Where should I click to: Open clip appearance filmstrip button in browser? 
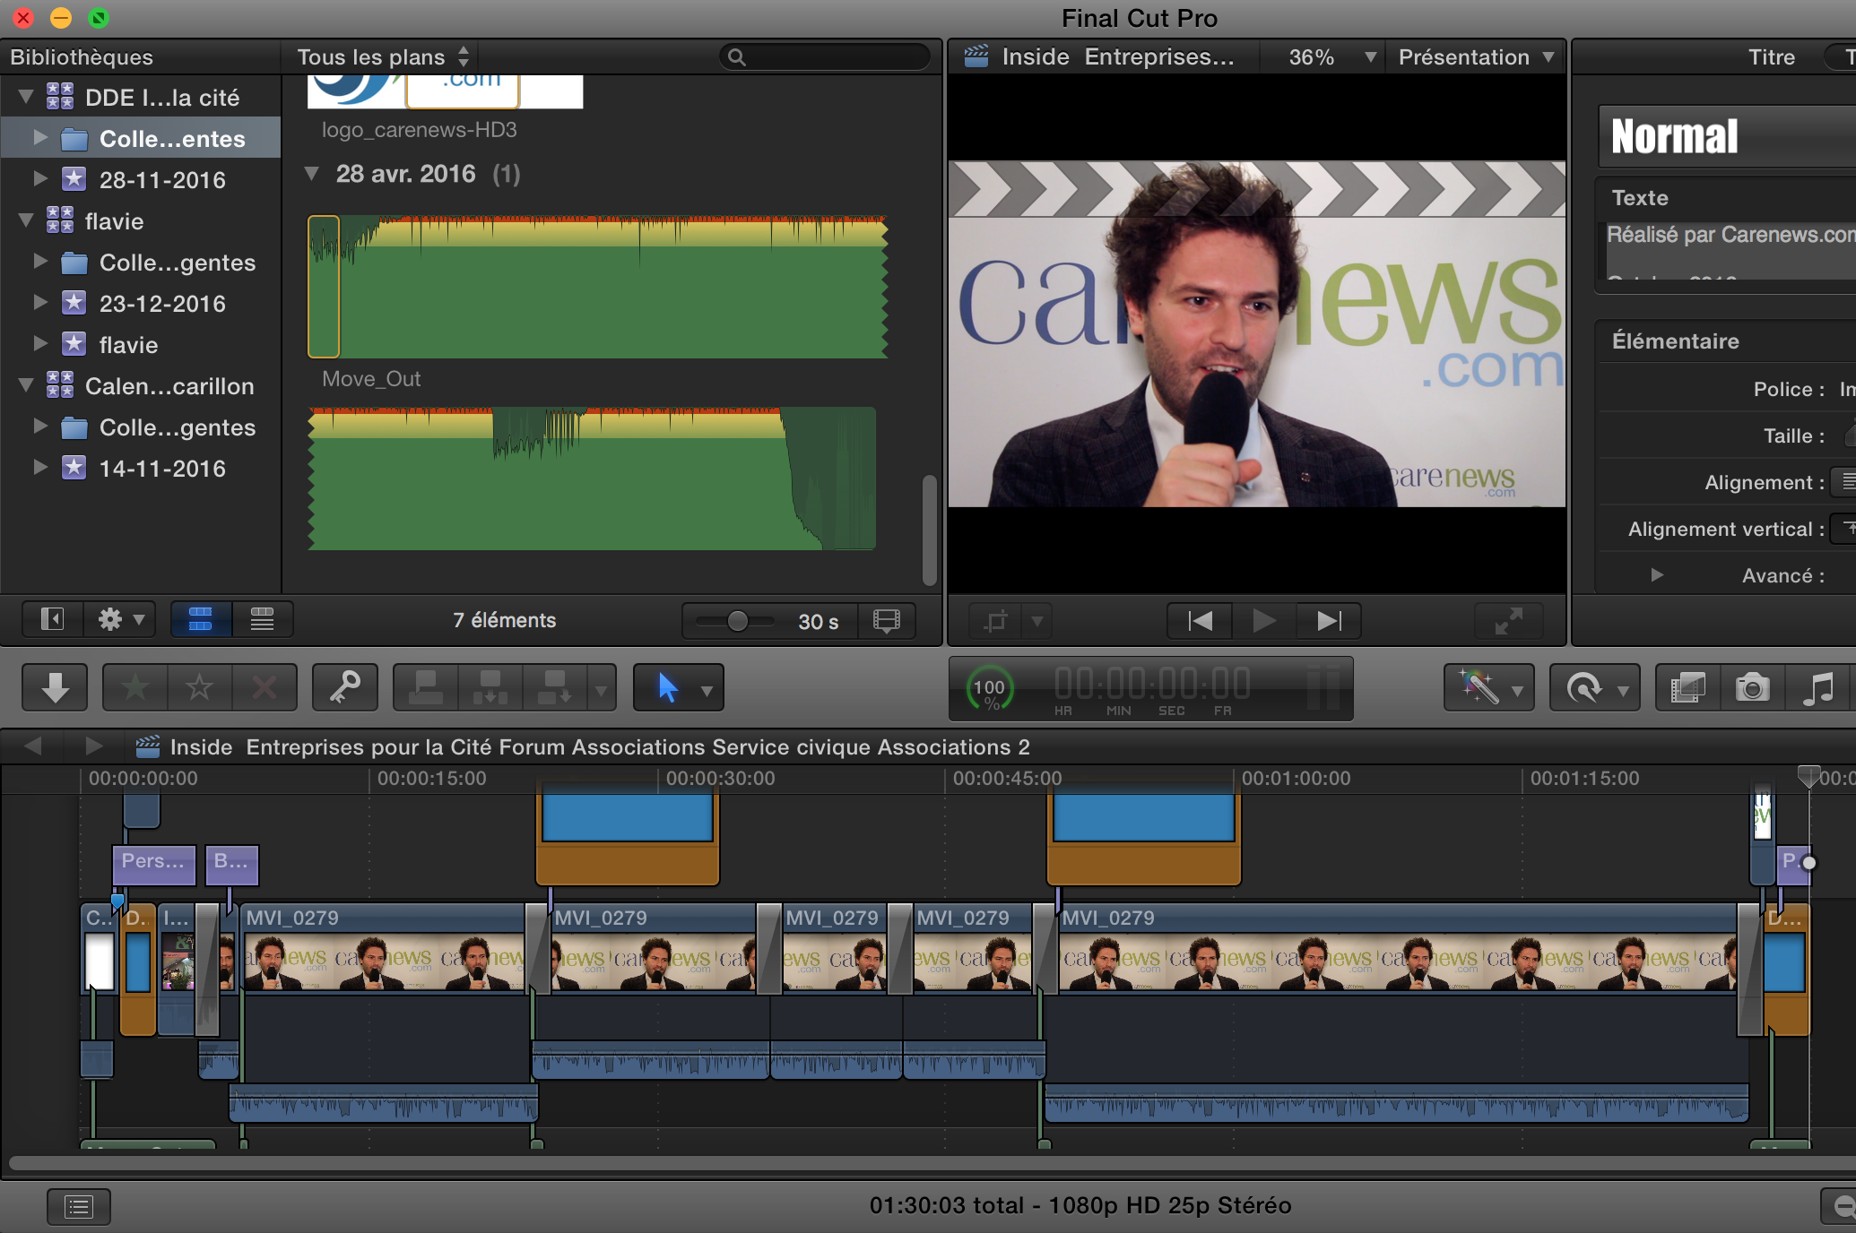tap(886, 621)
